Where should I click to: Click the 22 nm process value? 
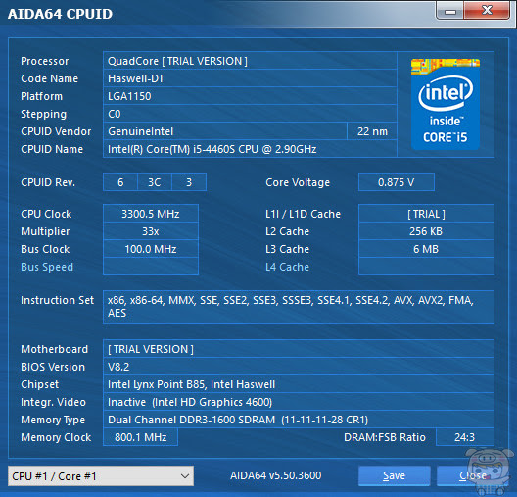coord(372,131)
